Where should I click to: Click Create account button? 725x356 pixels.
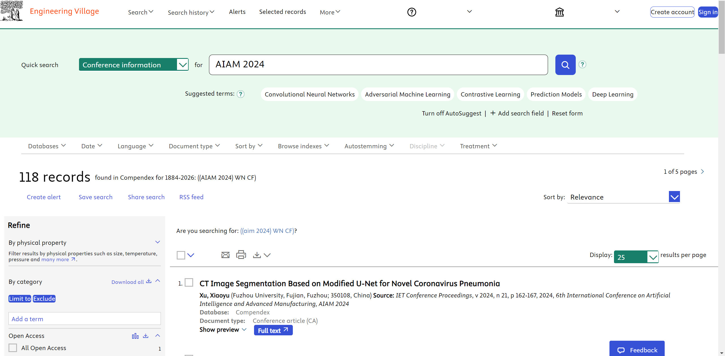click(x=672, y=12)
